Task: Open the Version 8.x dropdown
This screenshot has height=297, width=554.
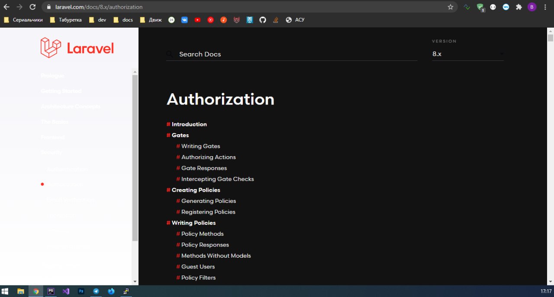Action: (468, 54)
